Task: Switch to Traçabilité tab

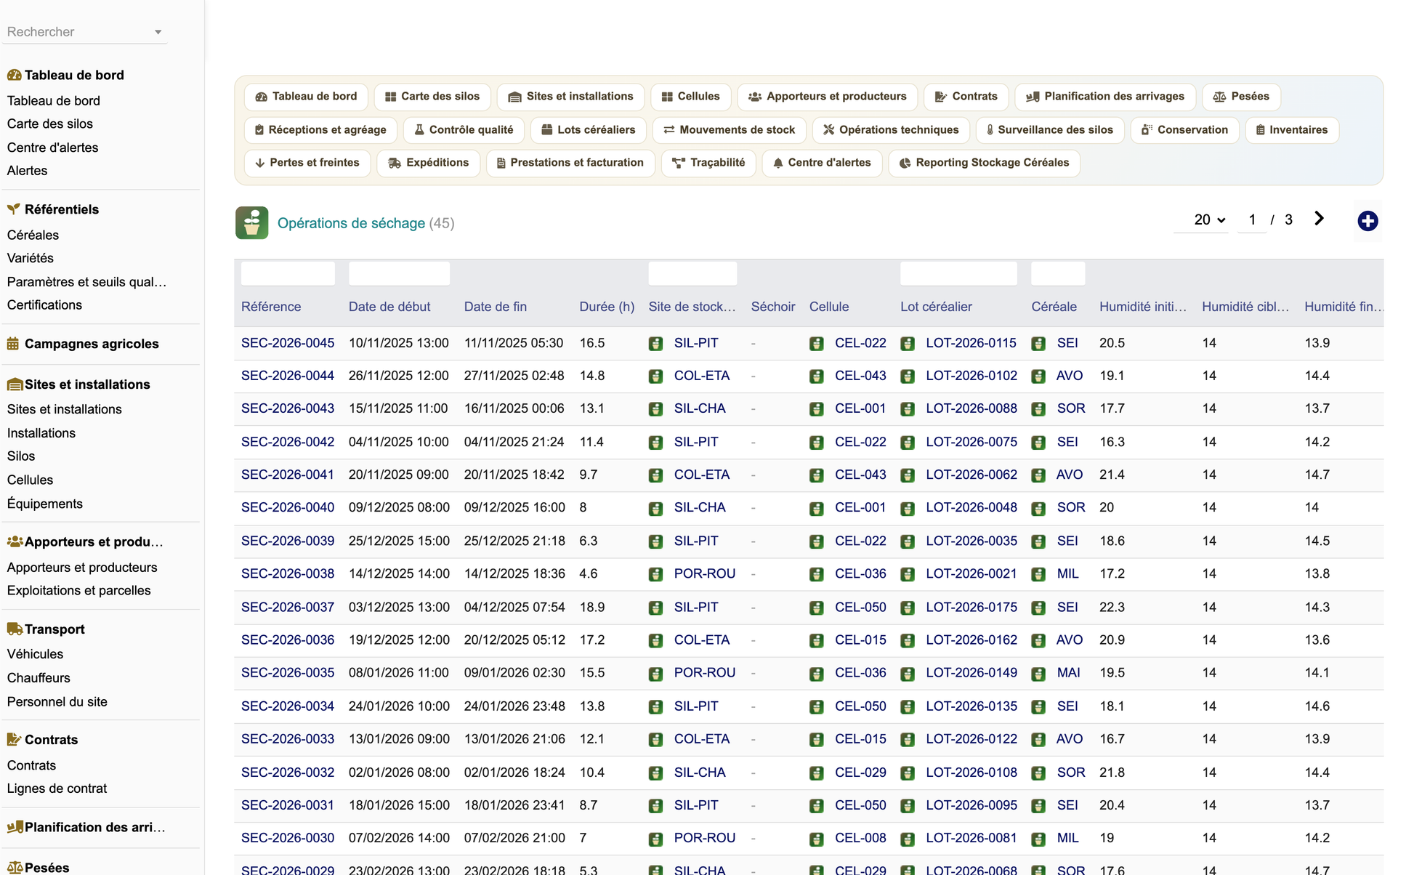Action: (x=708, y=163)
